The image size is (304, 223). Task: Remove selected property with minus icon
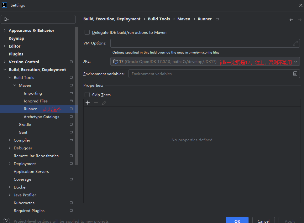click(x=96, y=103)
